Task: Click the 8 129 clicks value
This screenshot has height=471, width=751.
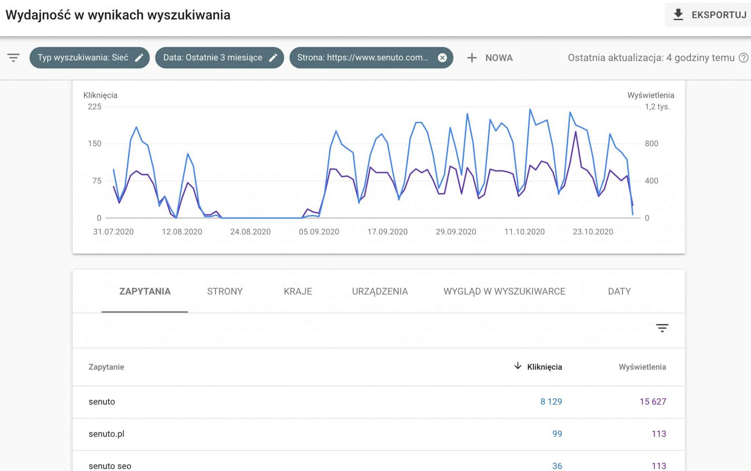Action: (551, 402)
